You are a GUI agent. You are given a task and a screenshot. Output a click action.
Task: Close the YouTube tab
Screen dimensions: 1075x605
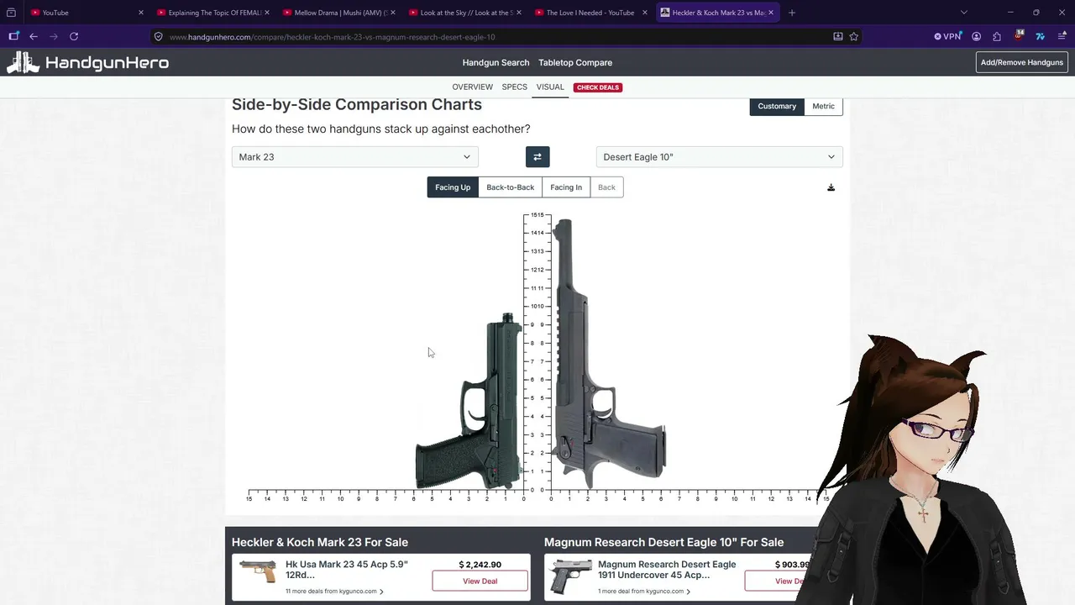141,13
